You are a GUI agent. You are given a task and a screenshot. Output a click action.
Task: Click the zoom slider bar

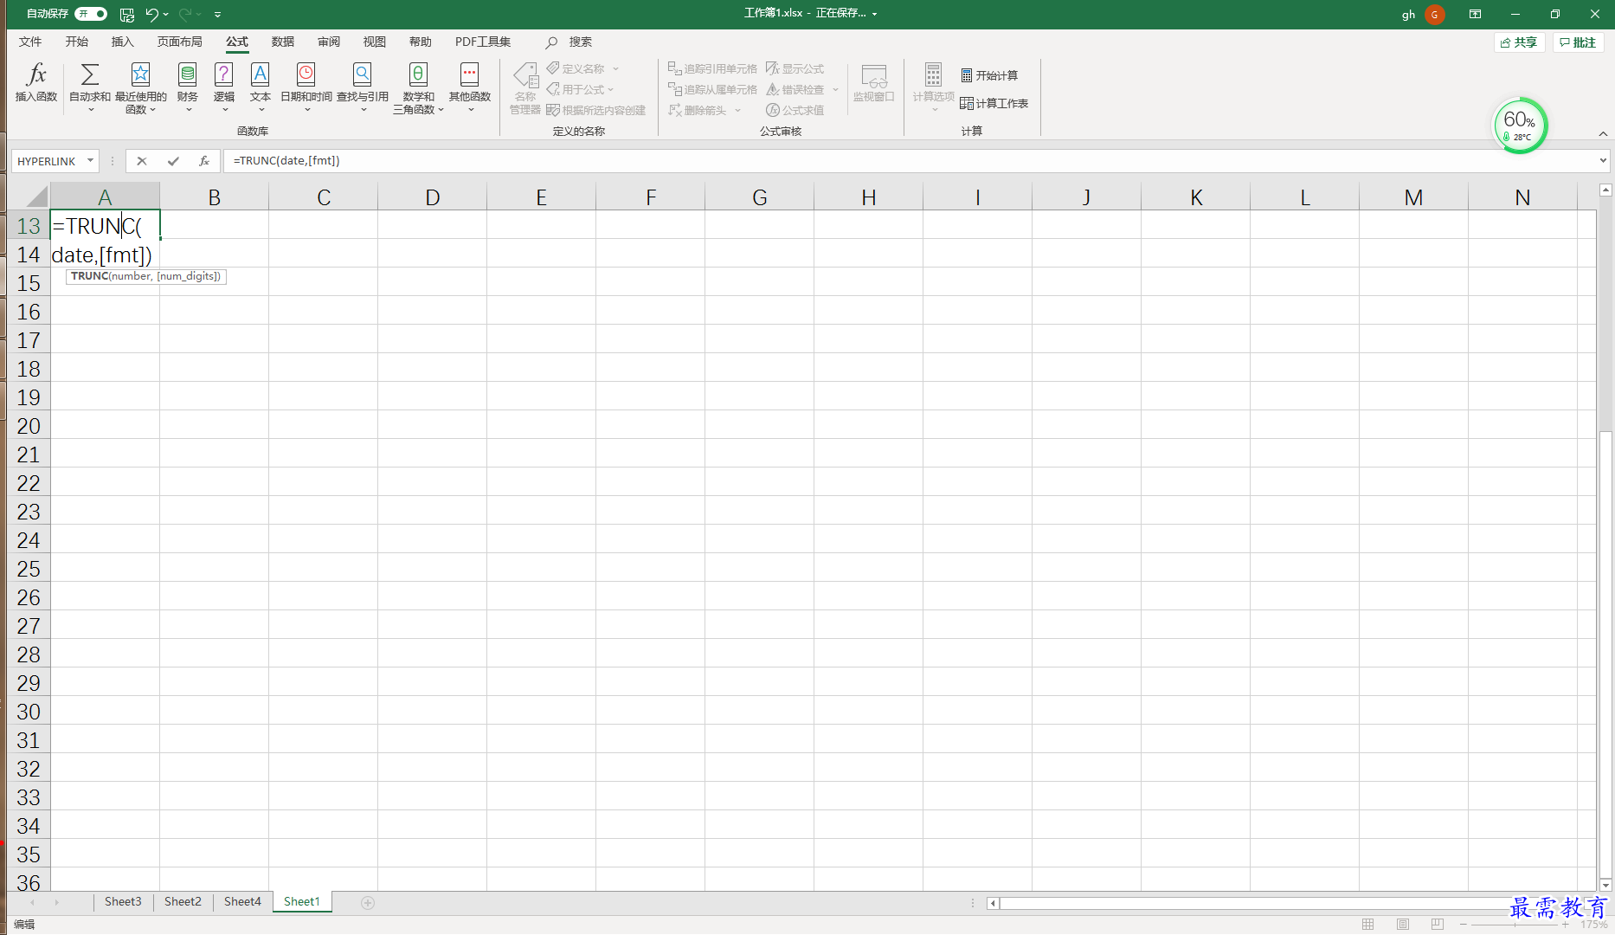point(1513,925)
